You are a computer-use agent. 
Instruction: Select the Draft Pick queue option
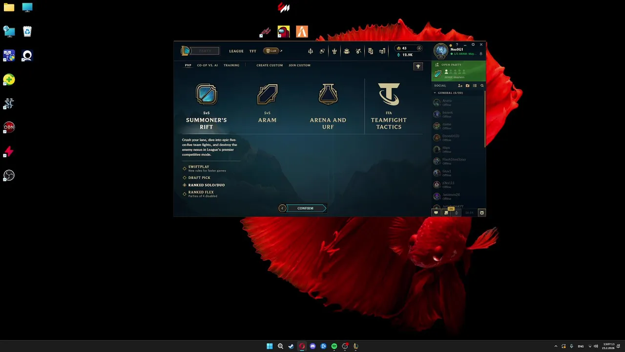pos(197,178)
